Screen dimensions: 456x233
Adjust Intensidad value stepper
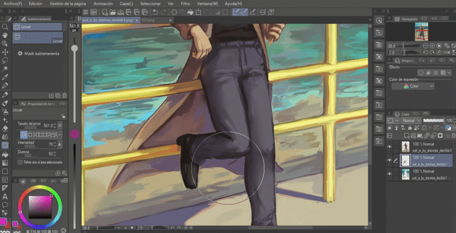[55, 144]
